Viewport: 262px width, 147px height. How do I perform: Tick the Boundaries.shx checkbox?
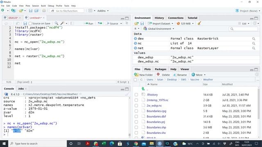tap(136, 133)
